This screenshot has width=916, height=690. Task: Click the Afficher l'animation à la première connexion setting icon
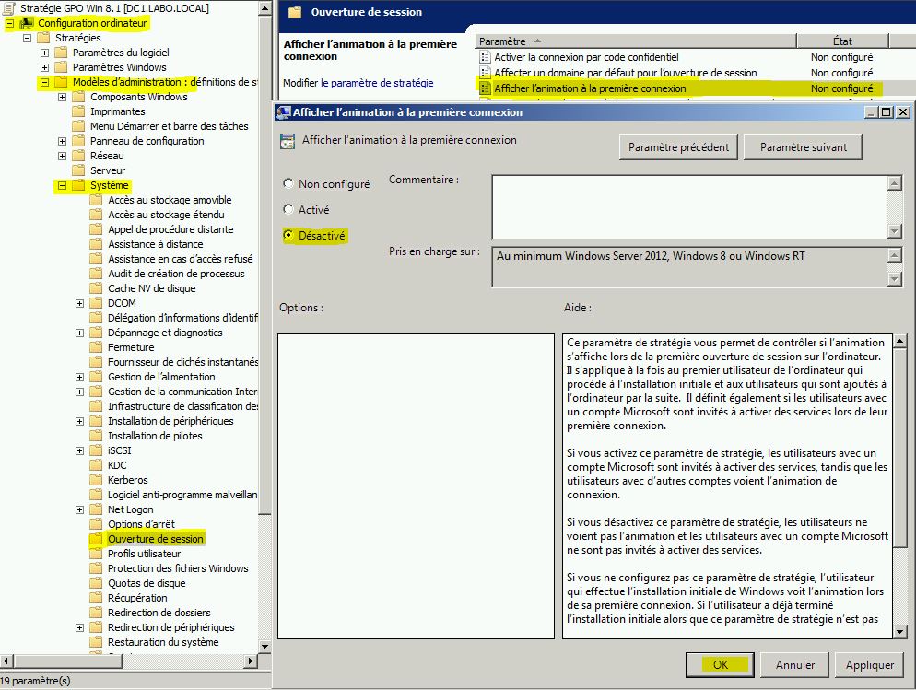click(x=486, y=87)
